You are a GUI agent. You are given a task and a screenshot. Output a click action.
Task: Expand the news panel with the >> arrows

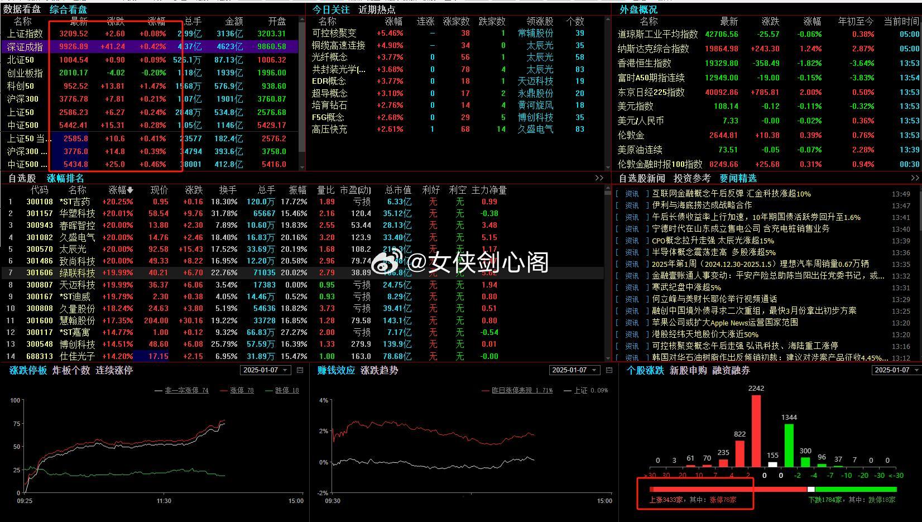915,178
